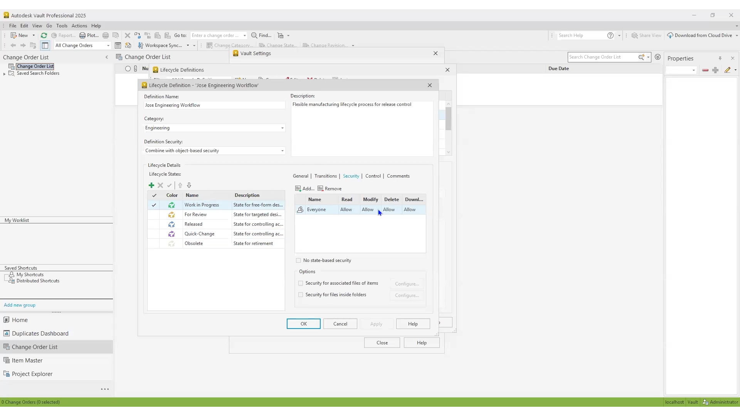Click Add... in the Security tab
Screen dimensions: 740x416
pyautogui.click(x=304, y=189)
